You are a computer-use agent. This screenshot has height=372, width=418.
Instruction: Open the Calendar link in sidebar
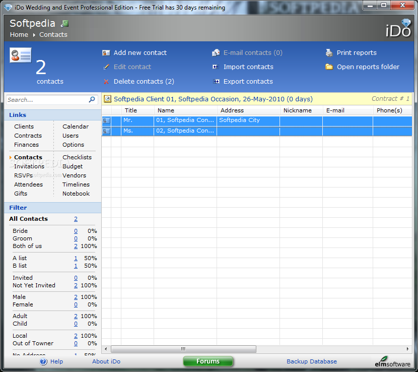(x=76, y=127)
